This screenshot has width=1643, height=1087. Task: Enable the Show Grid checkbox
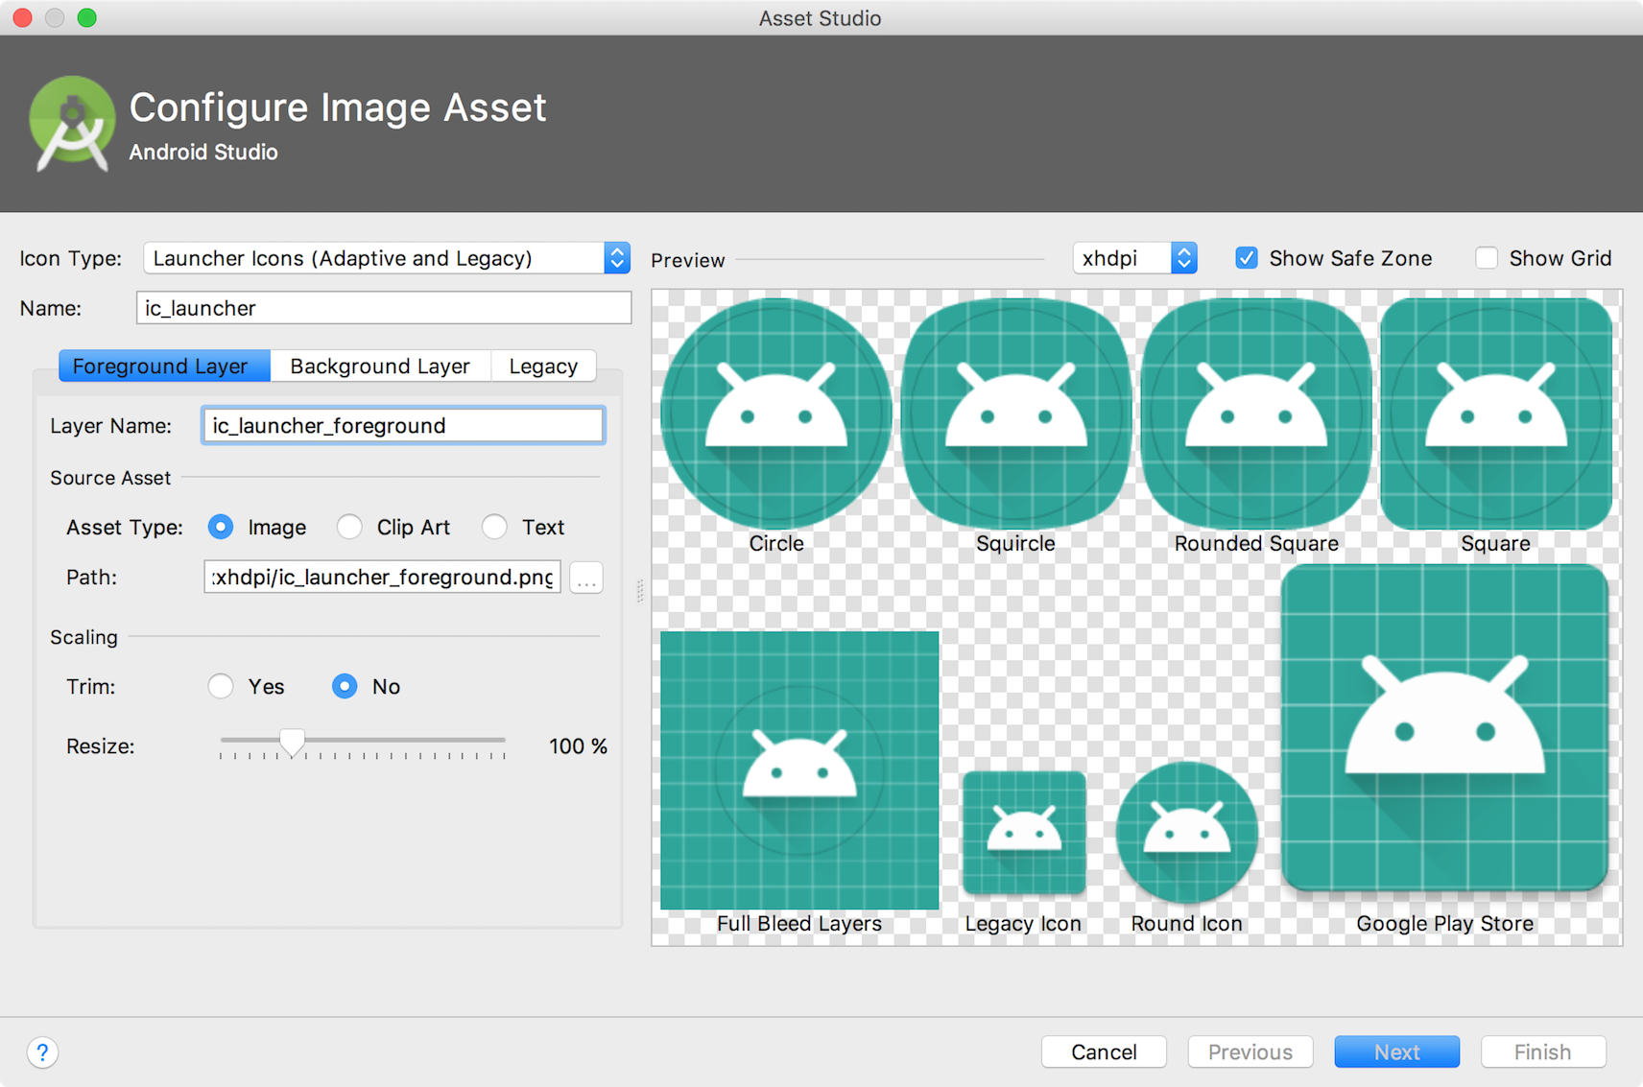coord(1487,257)
